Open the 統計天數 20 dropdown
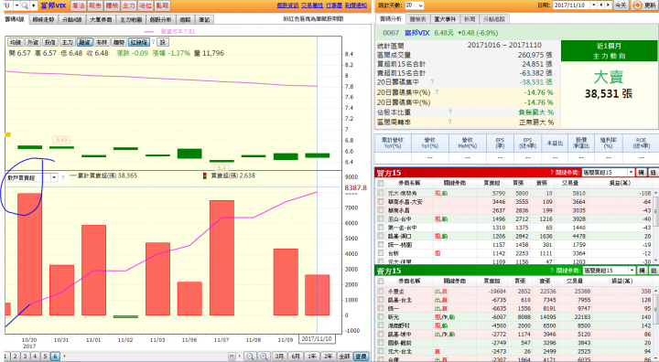Image resolution: width=659 pixels, height=362 pixels. point(414,5)
